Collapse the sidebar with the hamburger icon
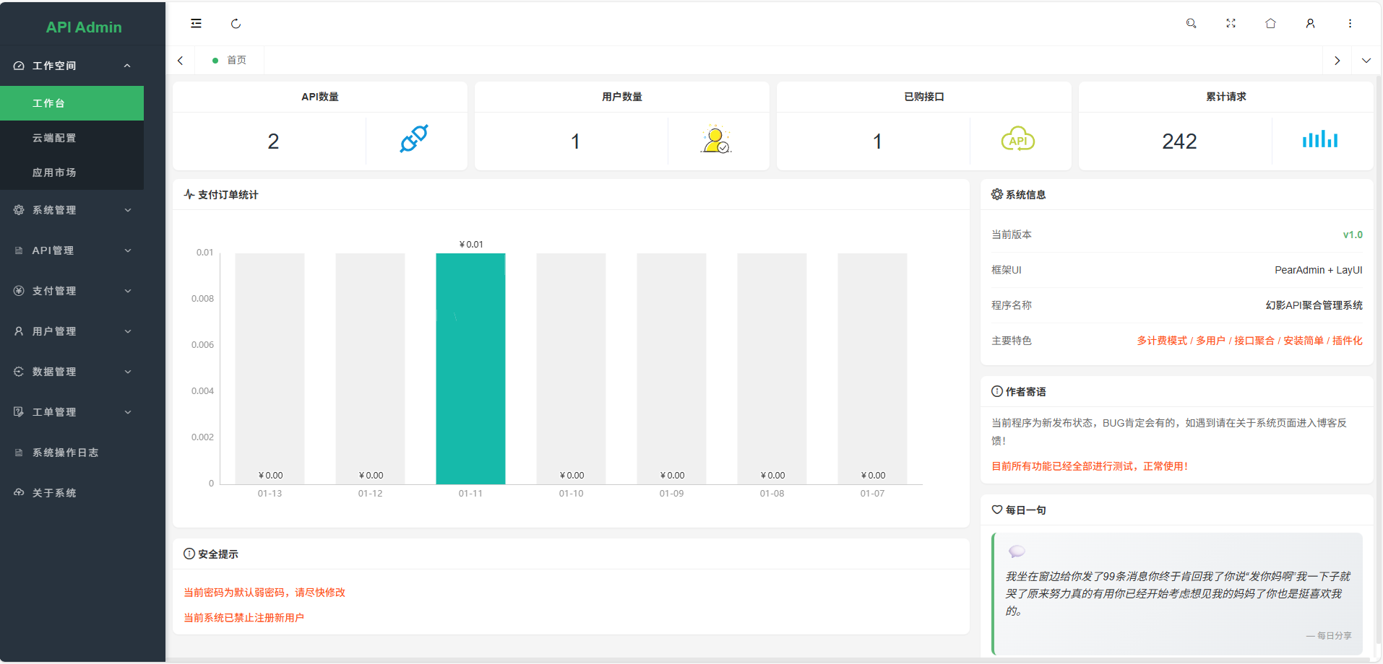This screenshot has height=664, width=1383. pyautogui.click(x=196, y=23)
